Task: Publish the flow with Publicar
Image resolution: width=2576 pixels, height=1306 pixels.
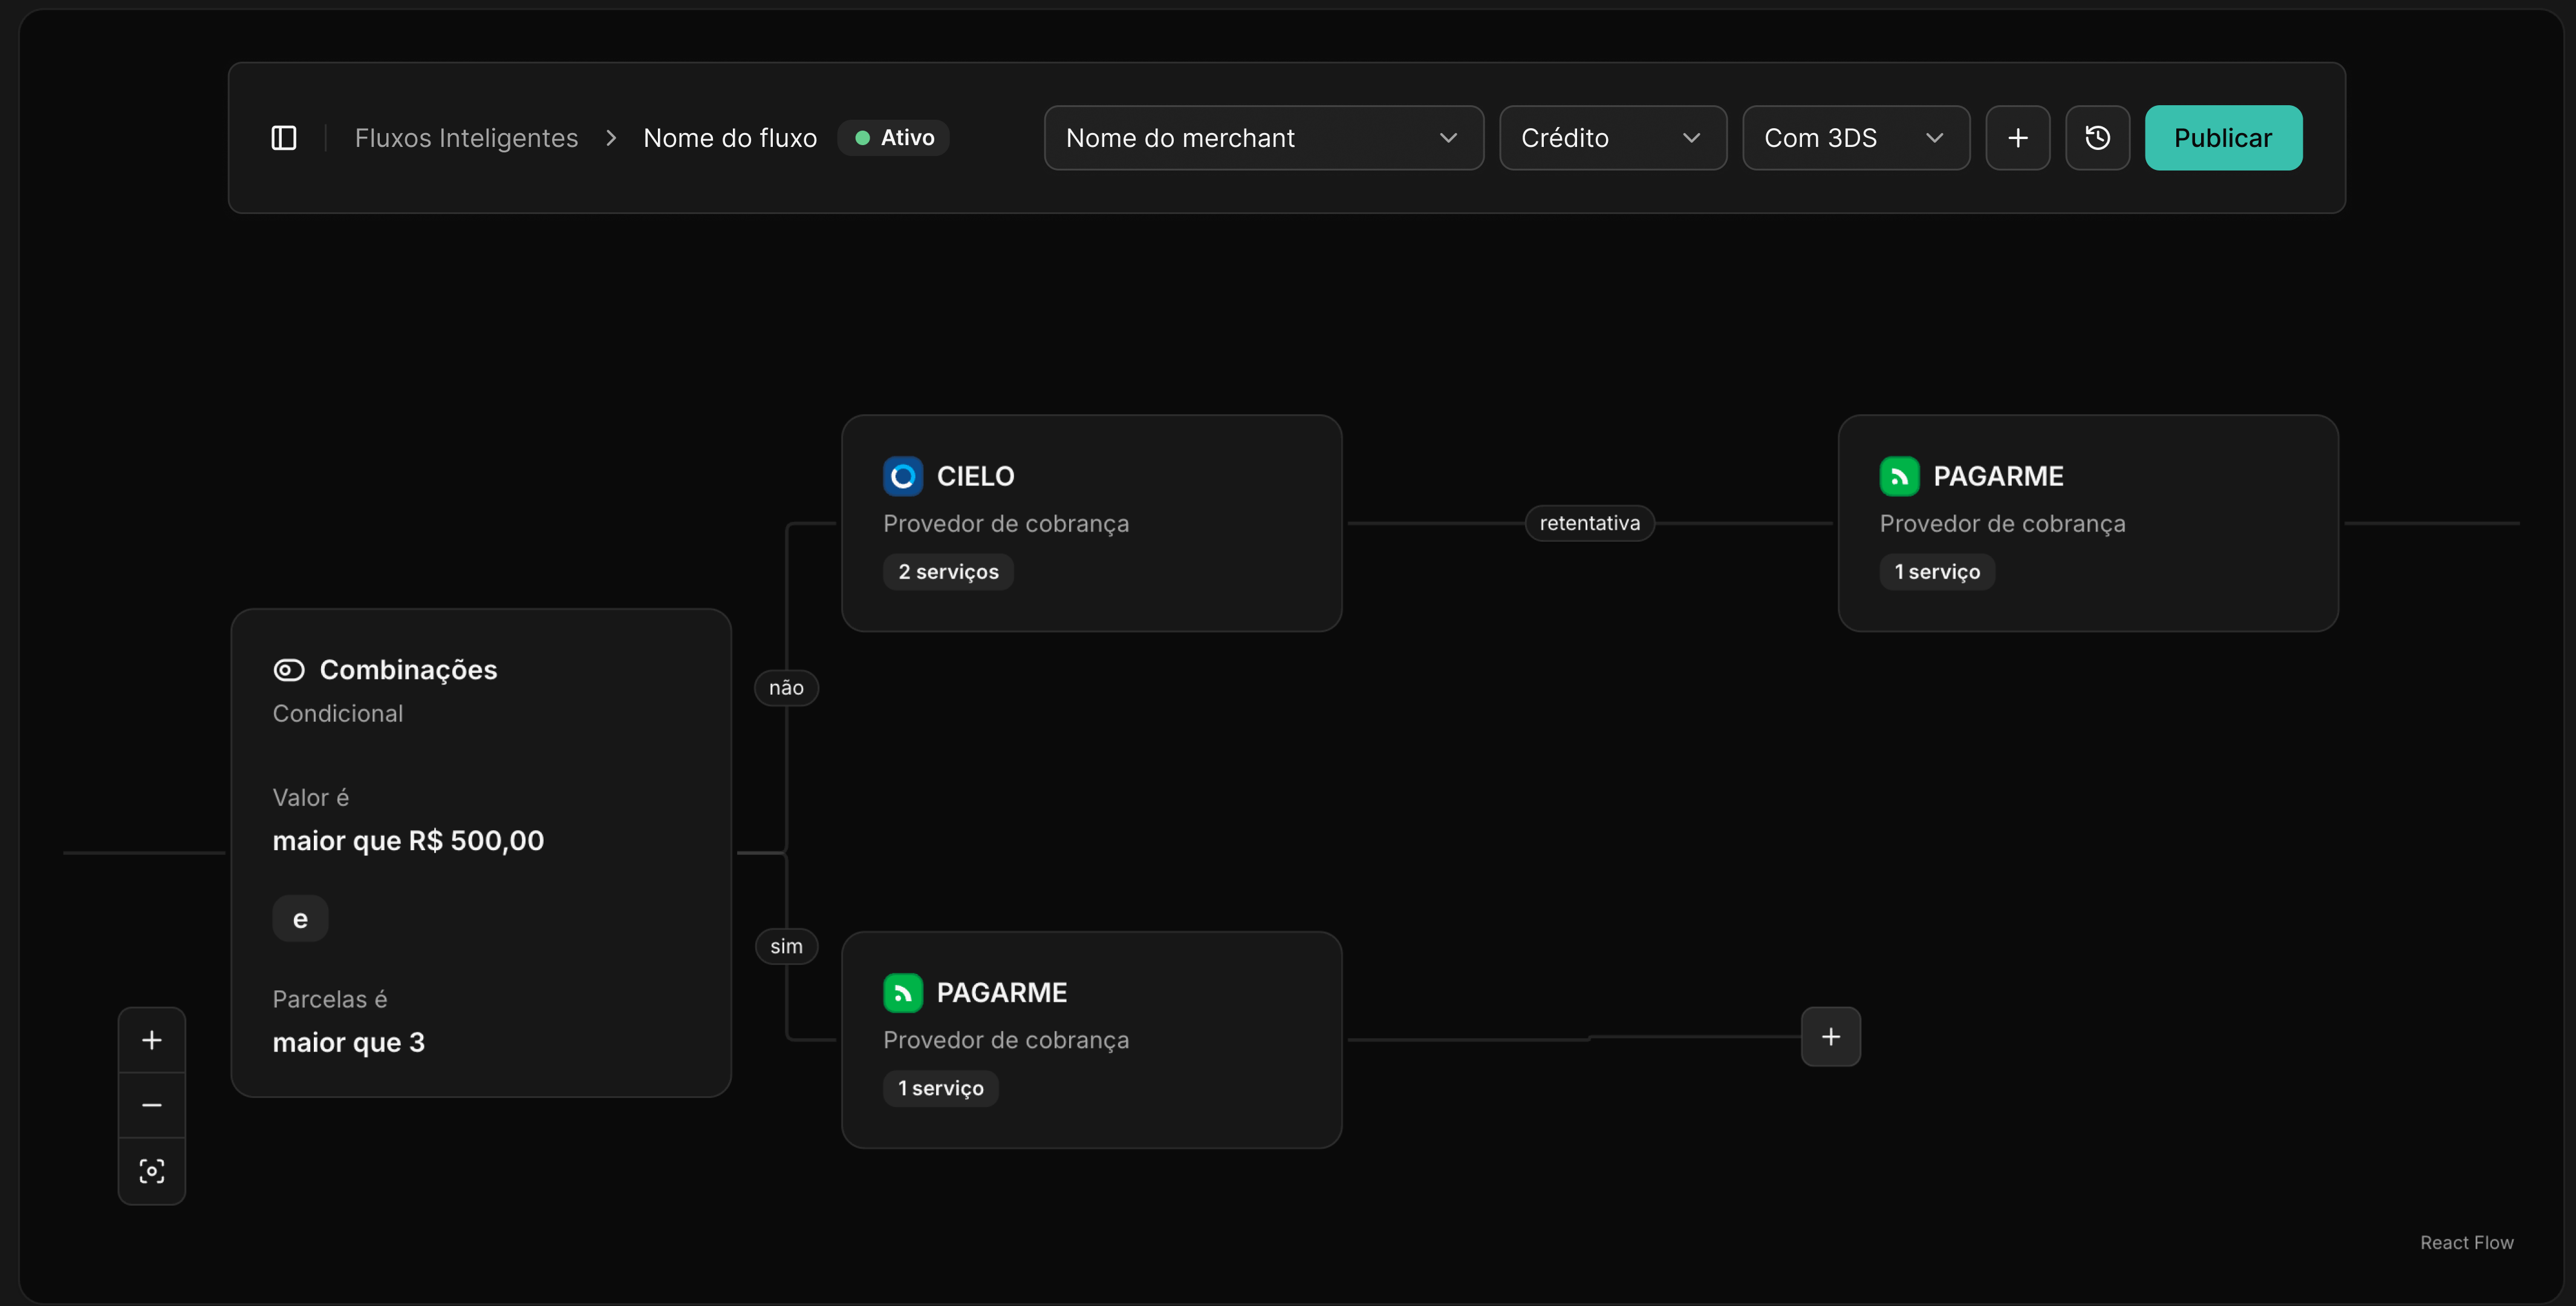Action: (x=2223, y=138)
